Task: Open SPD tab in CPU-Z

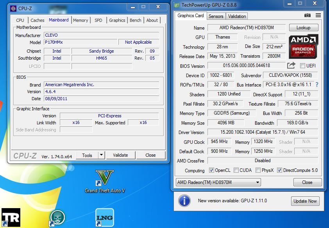Action: pos(98,20)
